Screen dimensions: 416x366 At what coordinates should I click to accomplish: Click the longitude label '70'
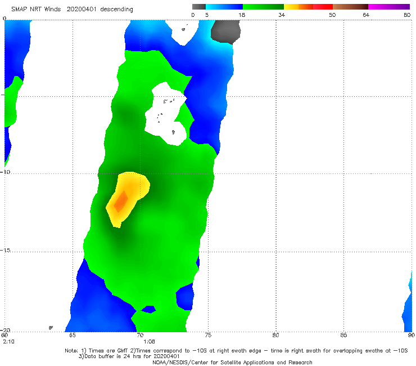tap(140, 335)
